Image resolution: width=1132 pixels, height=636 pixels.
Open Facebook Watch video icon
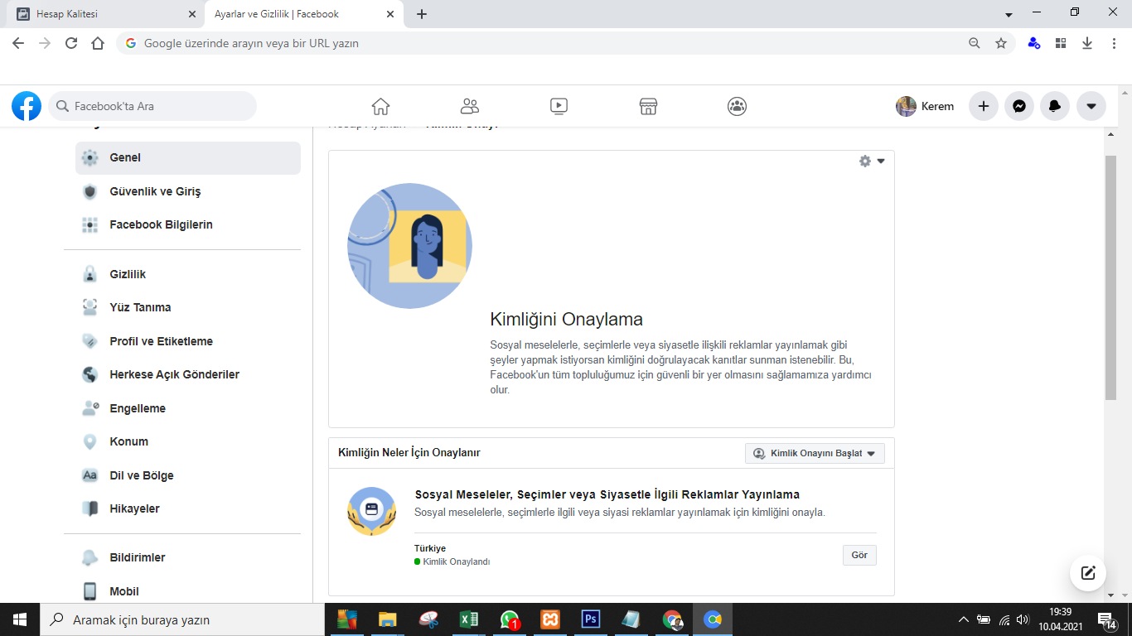tap(559, 106)
